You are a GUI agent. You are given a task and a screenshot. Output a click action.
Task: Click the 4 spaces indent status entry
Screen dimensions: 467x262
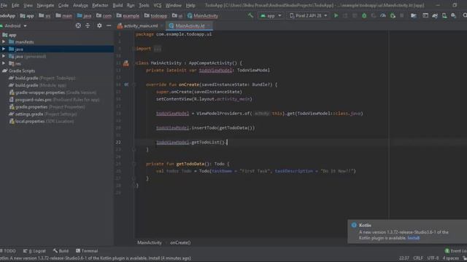(x=450, y=258)
